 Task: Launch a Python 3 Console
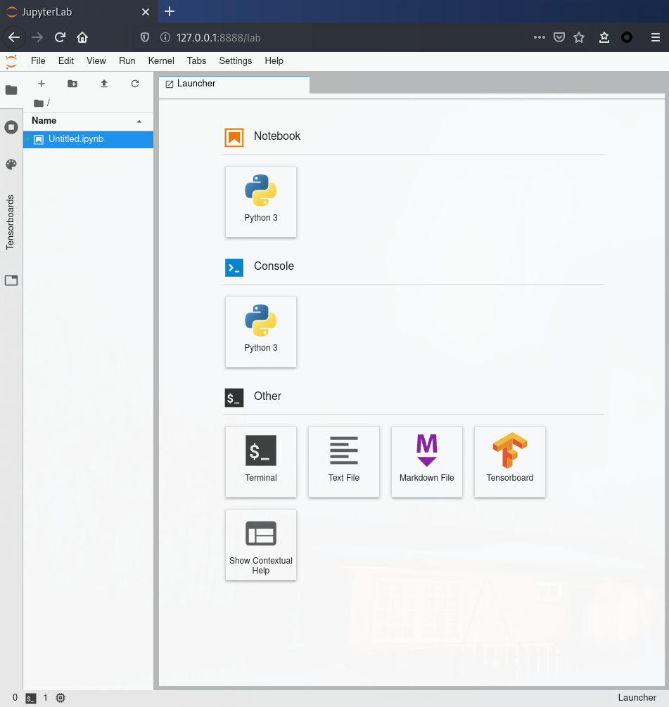[x=261, y=332]
